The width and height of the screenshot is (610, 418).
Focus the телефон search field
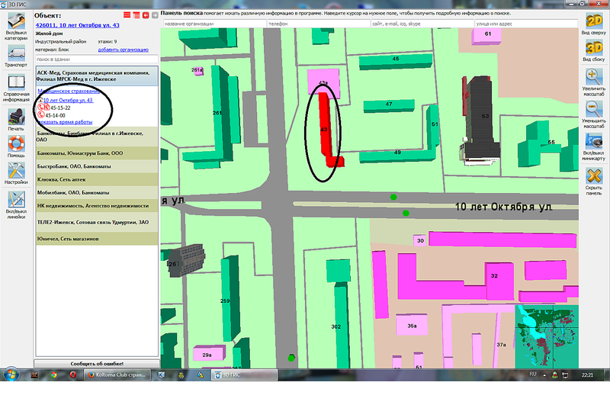319,24
